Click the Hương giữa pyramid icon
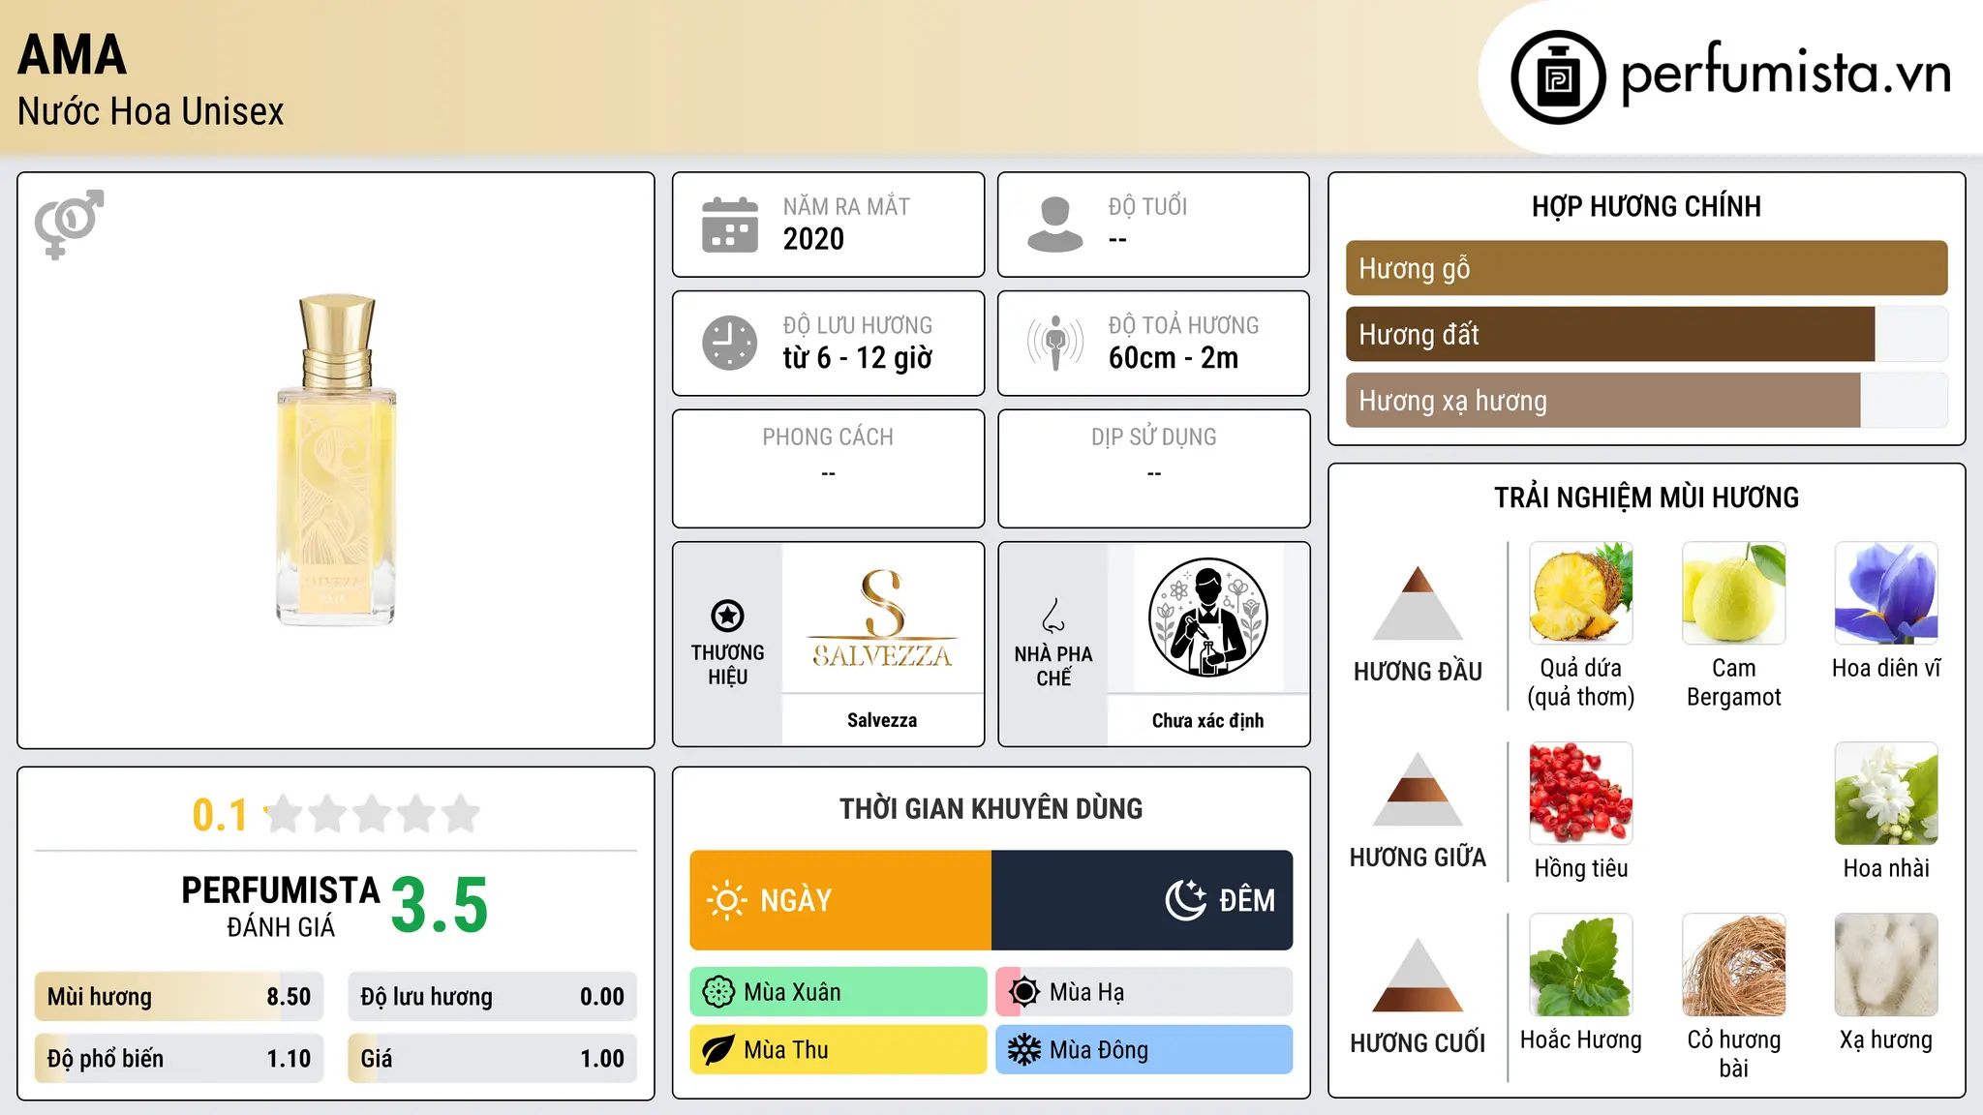1983x1115 pixels. click(x=1418, y=789)
